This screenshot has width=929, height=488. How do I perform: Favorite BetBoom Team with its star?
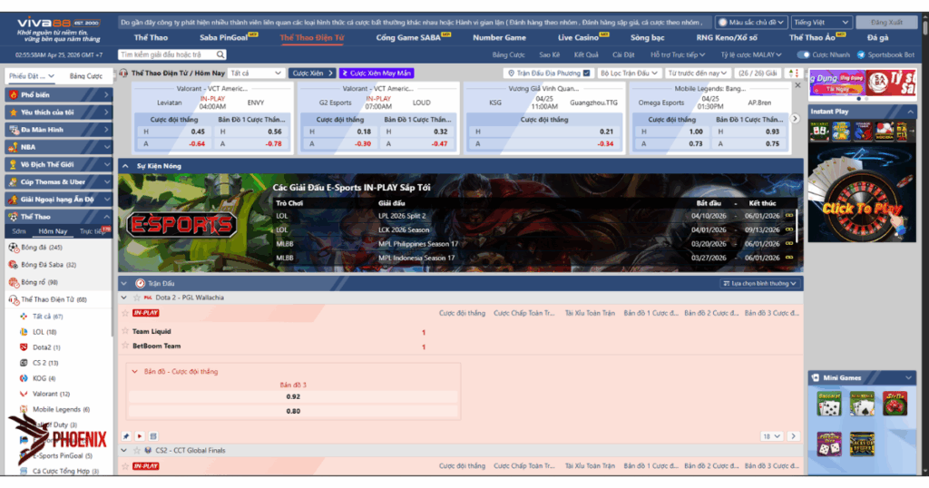coord(125,346)
